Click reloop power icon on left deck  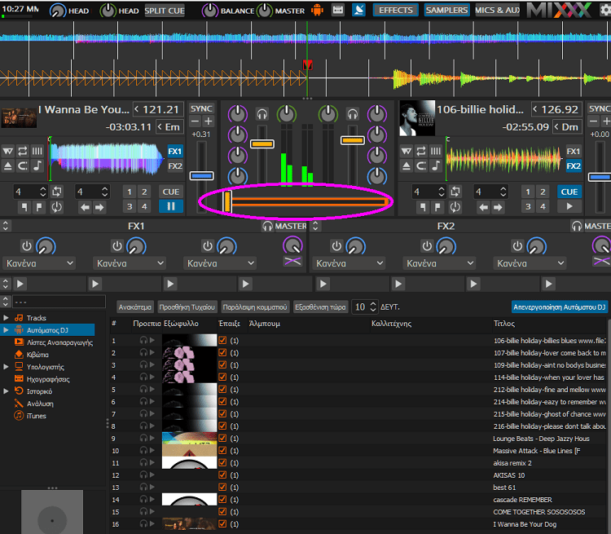click(57, 207)
